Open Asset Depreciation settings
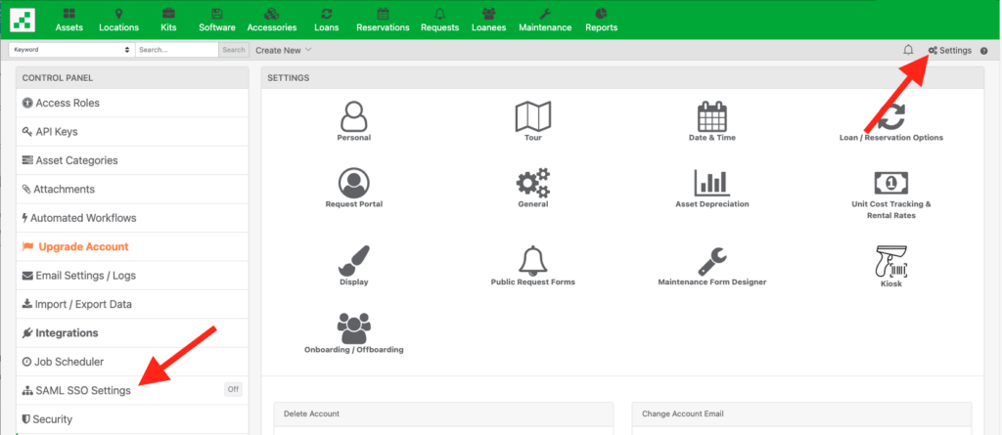 (x=712, y=189)
